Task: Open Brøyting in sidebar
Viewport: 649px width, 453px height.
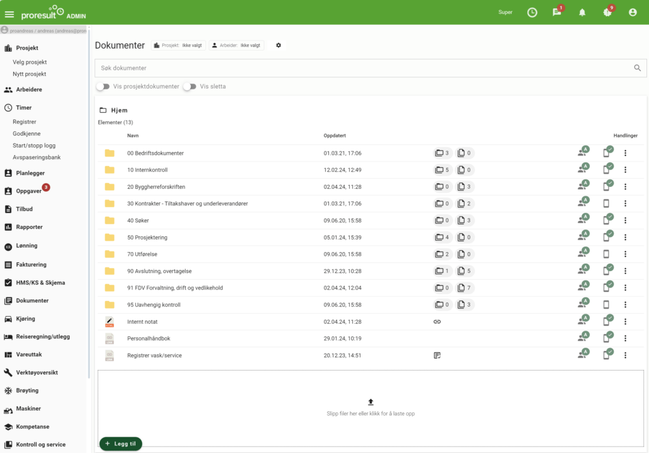Action: click(27, 390)
